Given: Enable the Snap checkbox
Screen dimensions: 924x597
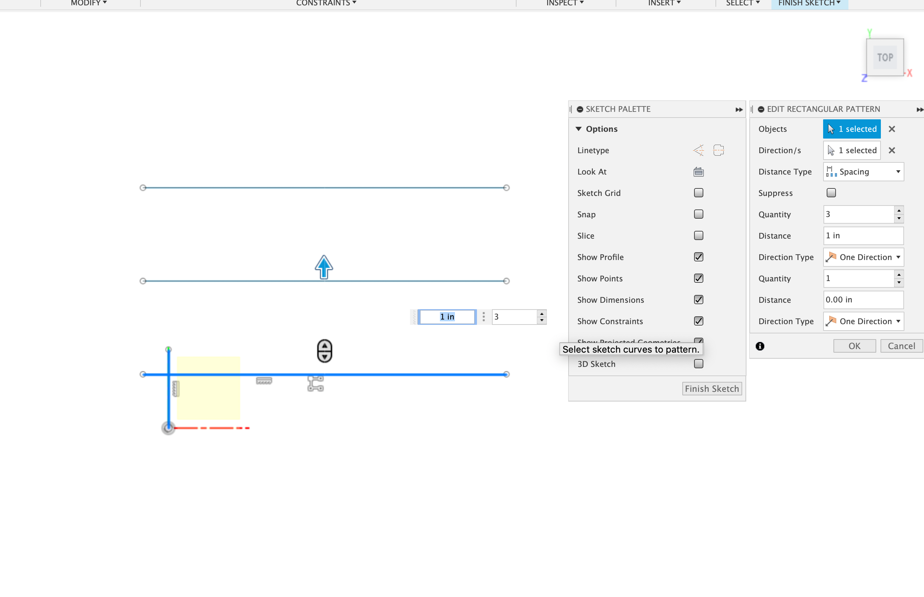Looking at the screenshot, I should [698, 214].
